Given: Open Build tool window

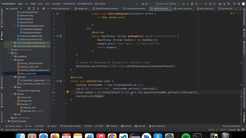Looking at the screenshot, I should coord(88,126).
